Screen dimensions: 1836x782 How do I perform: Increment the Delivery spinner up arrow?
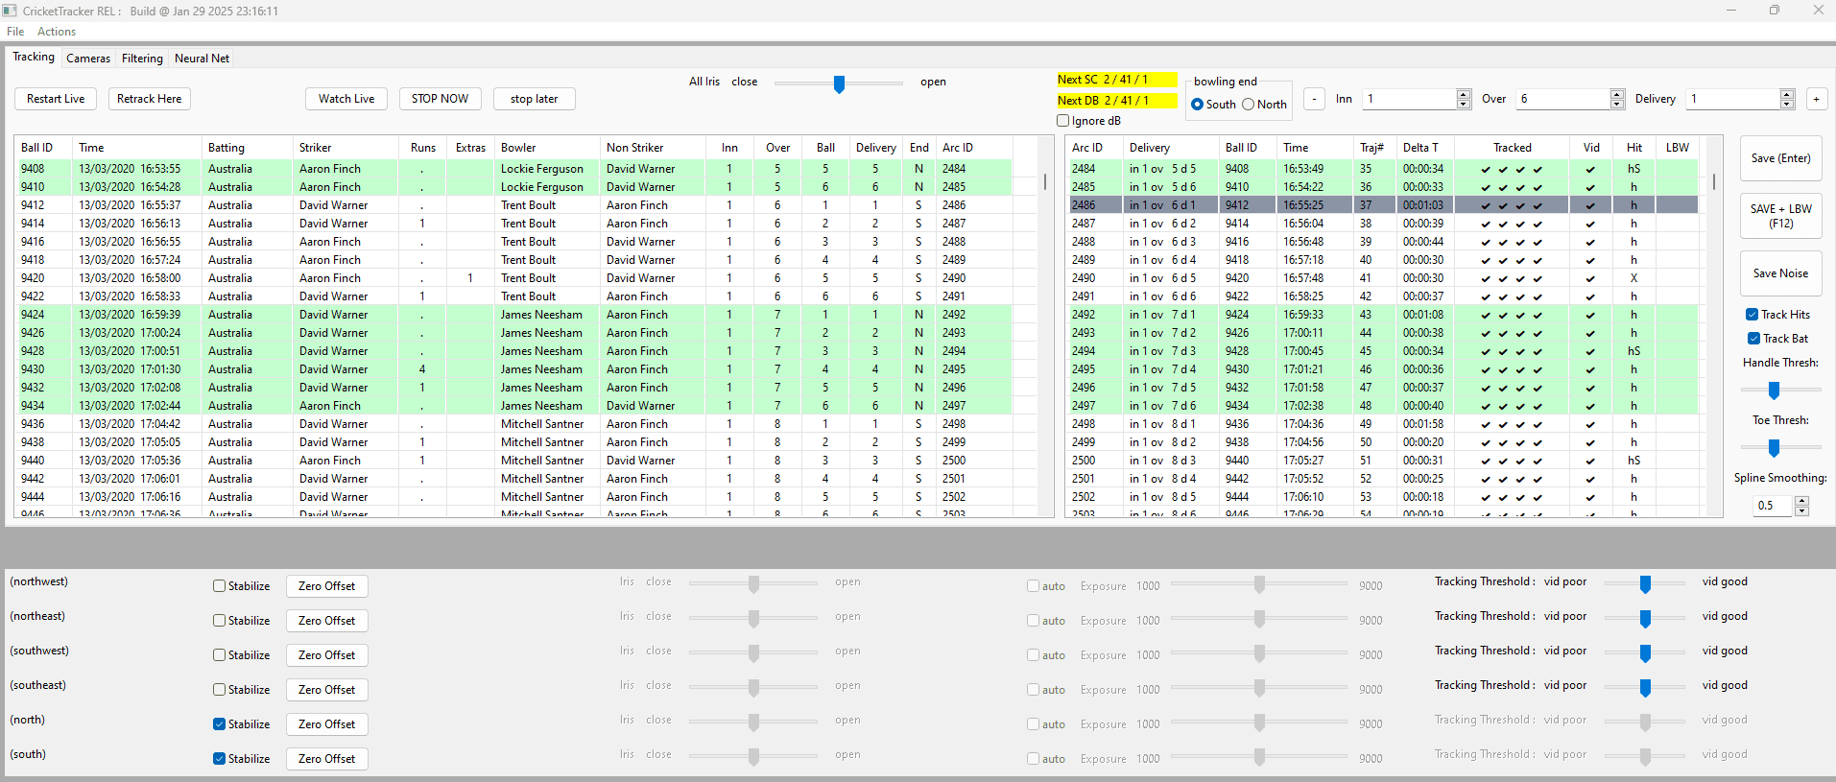tap(1787, 94)
